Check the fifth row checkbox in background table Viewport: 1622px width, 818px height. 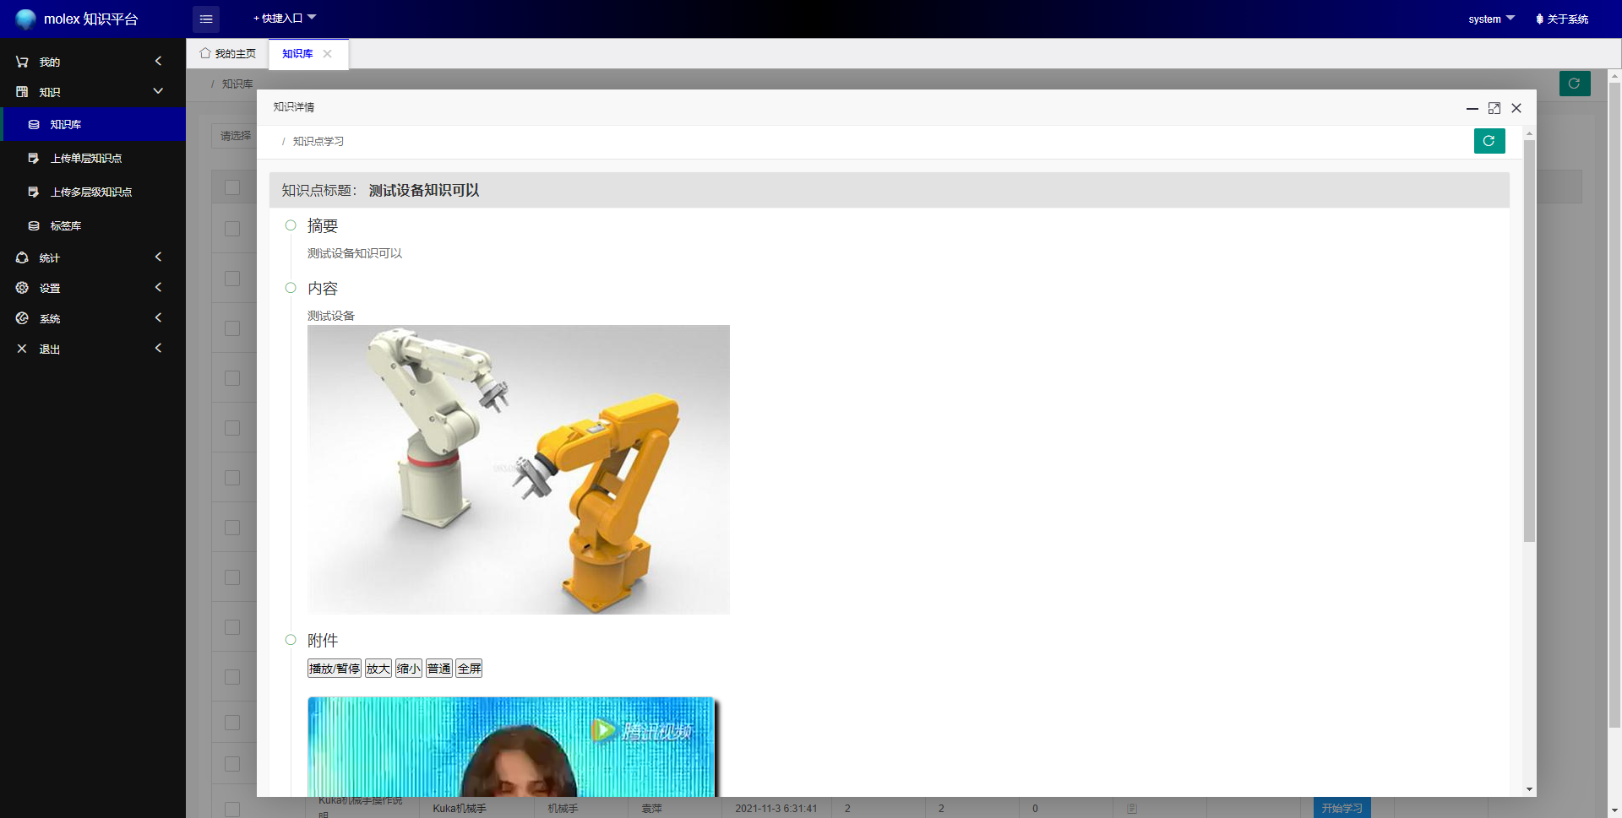[232, 428]
